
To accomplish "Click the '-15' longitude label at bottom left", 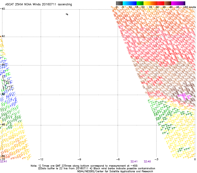I will pos(2,159).
